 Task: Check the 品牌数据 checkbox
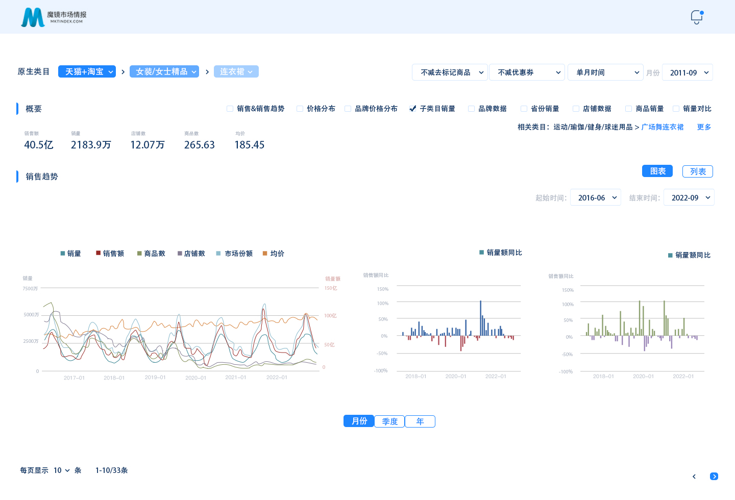[471, 109]
